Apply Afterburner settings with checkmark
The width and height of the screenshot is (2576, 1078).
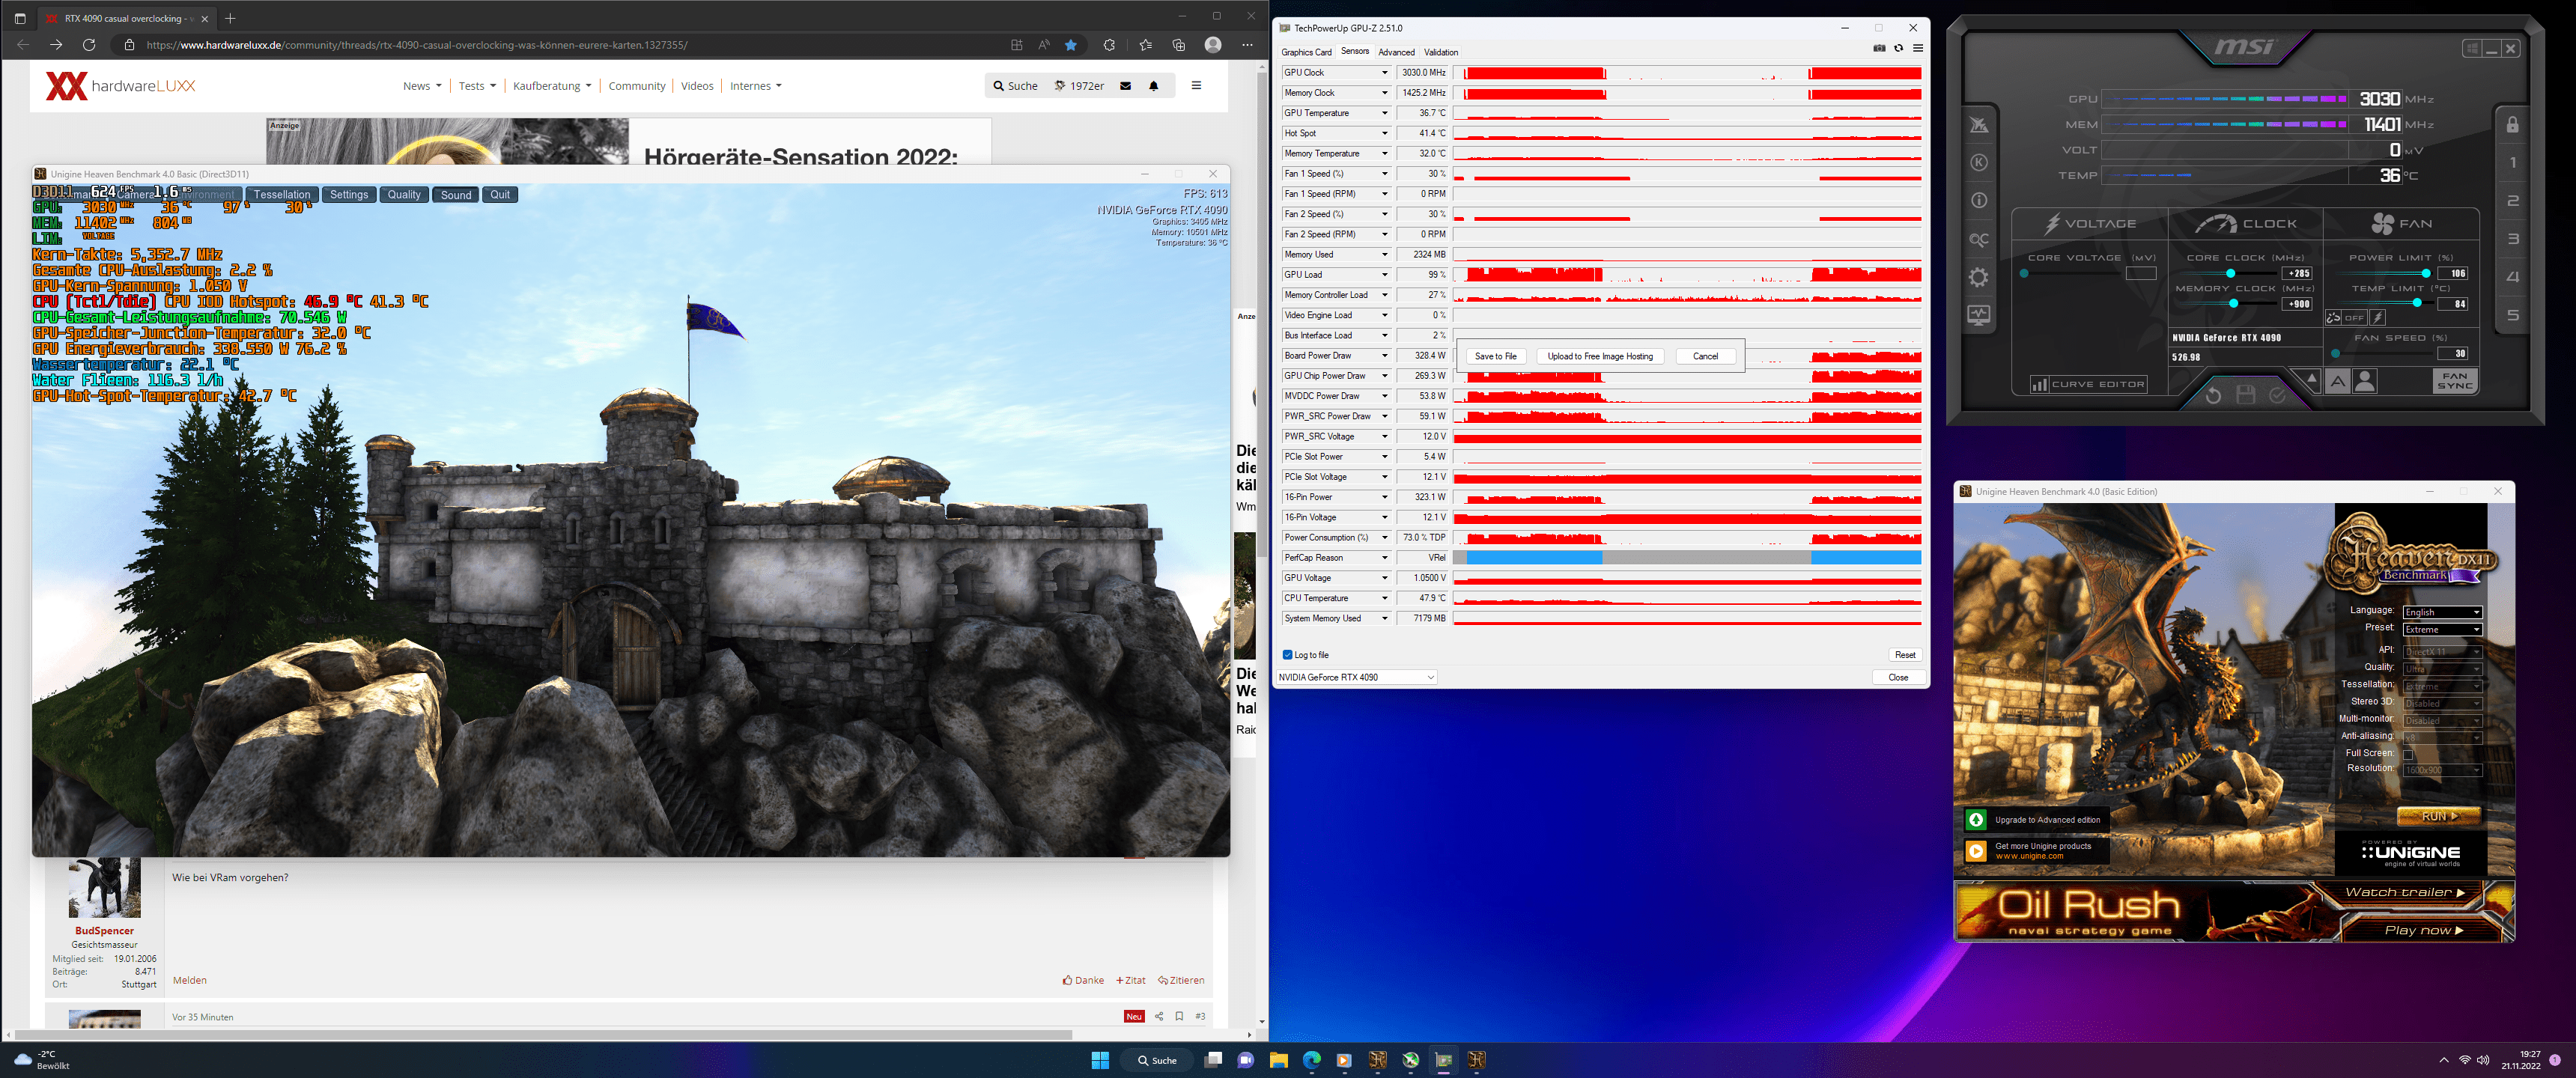point(2277,395)
